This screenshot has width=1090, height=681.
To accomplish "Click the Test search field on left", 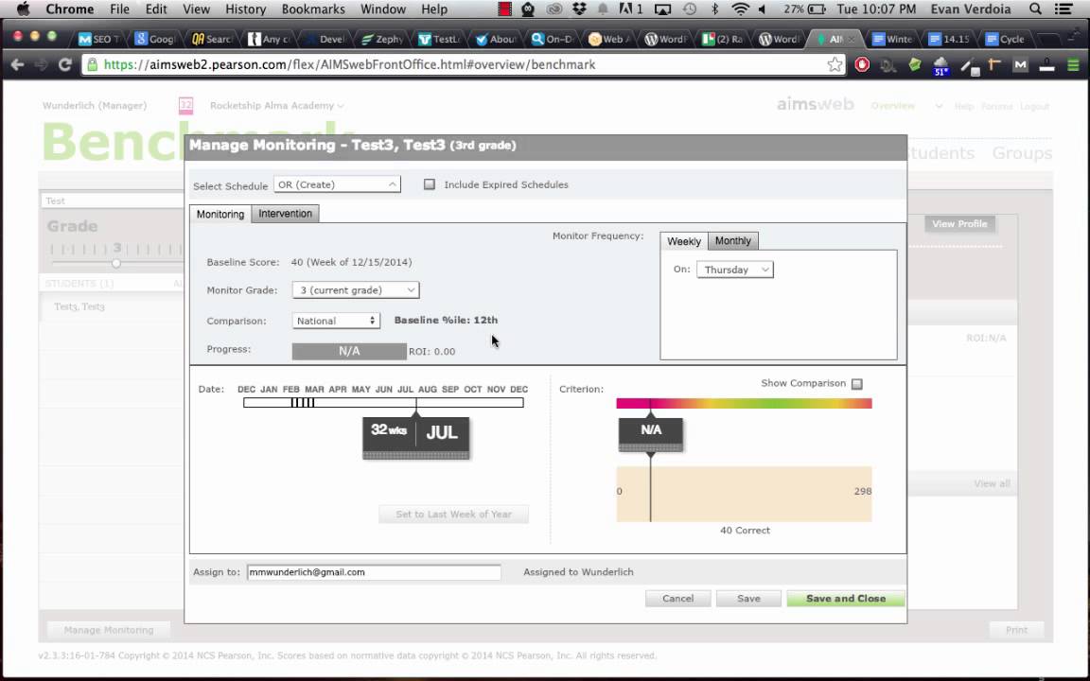I will click(x=112, y=201).
